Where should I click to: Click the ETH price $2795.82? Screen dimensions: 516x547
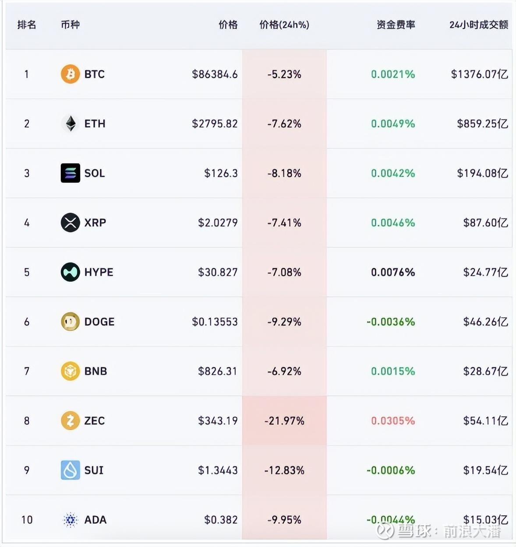tap(215, 124)
